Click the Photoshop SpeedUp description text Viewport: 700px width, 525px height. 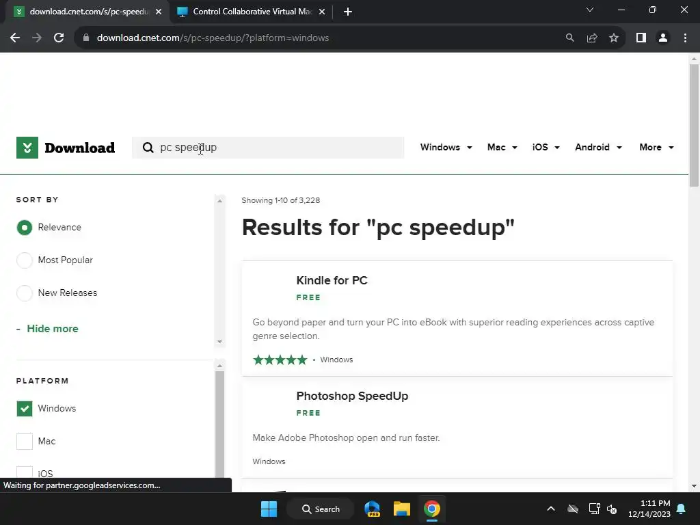pos(346,438)
